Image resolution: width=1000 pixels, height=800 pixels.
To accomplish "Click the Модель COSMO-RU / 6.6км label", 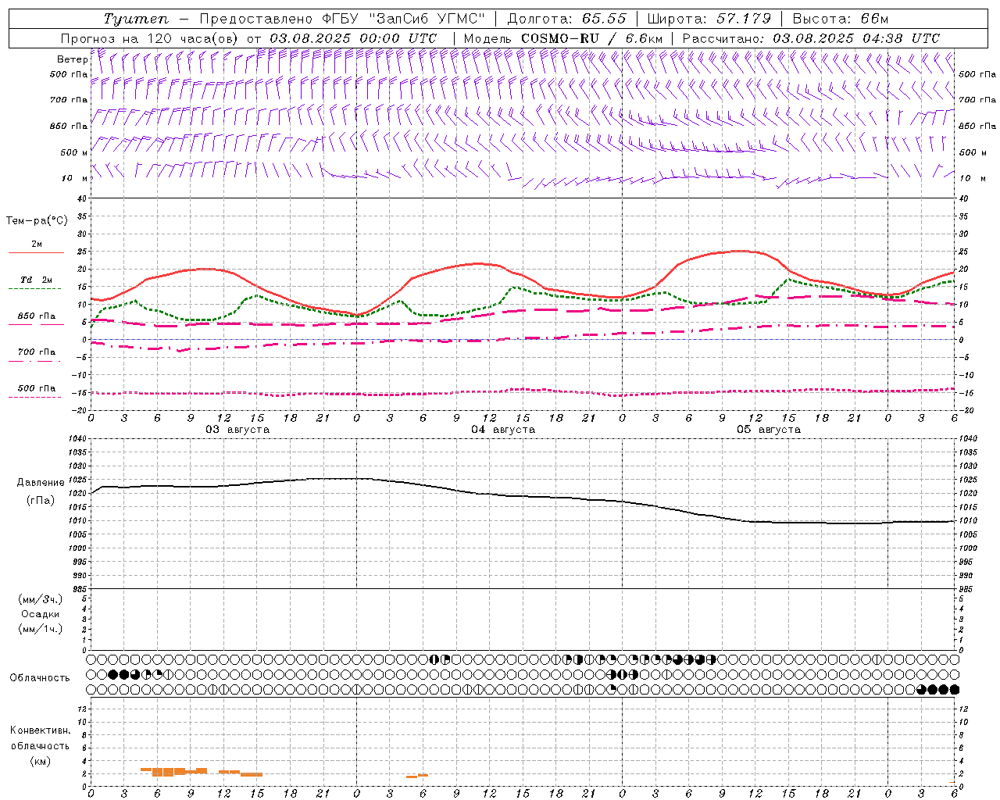I will [563, 38].
